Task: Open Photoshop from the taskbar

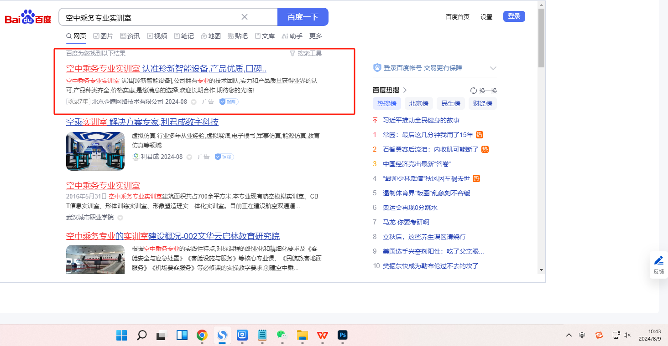Action: pos(343,336)
